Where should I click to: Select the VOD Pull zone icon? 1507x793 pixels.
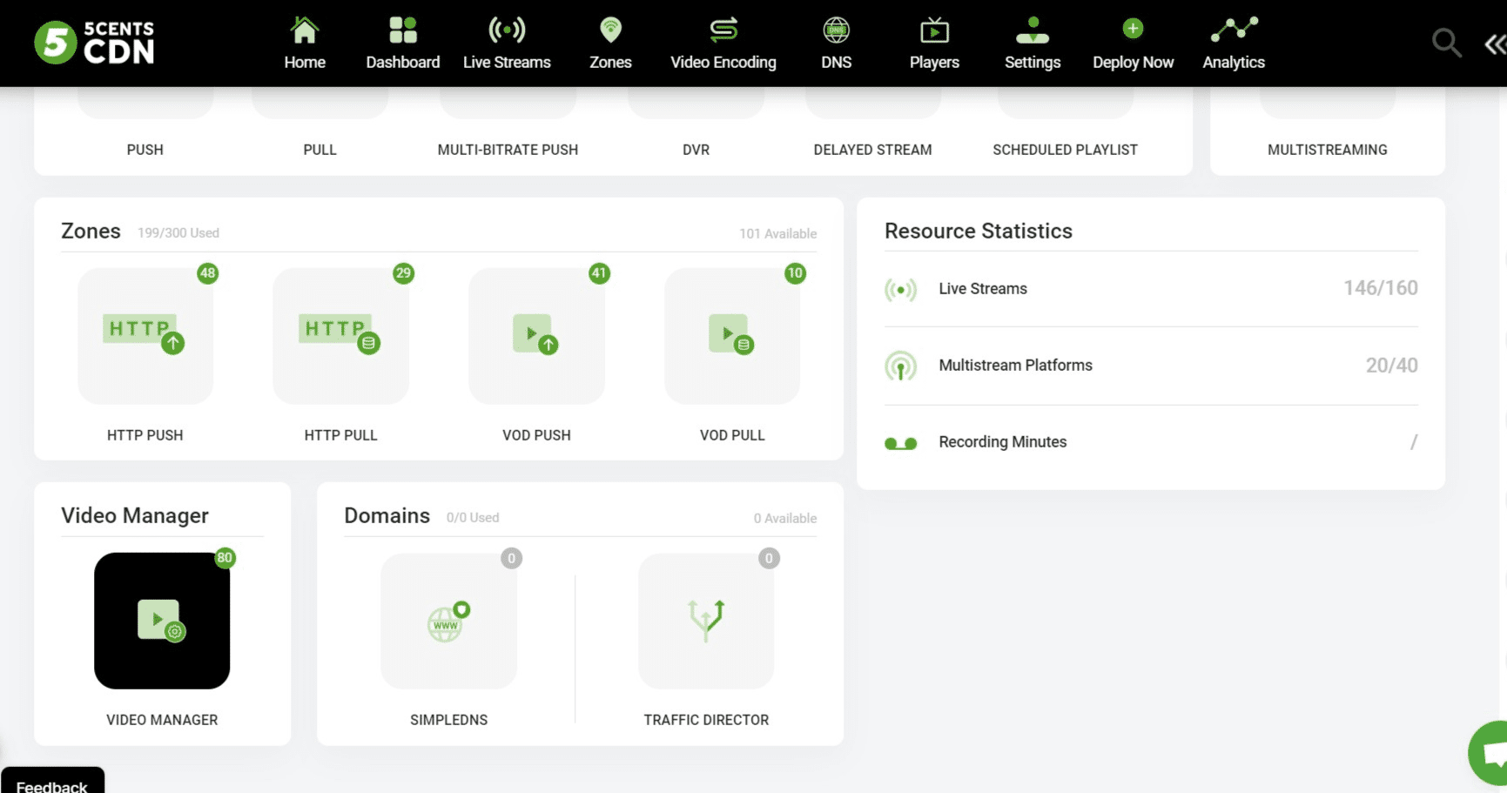tap(731, 336)
